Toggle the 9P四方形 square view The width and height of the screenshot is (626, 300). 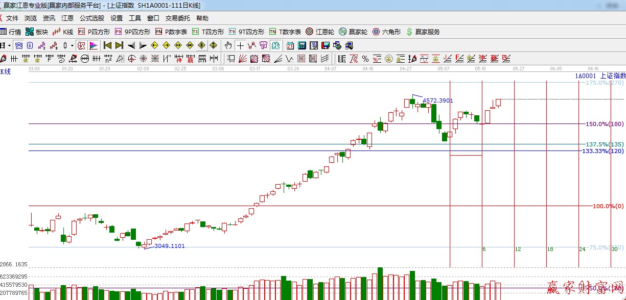(x=132, y=32)
